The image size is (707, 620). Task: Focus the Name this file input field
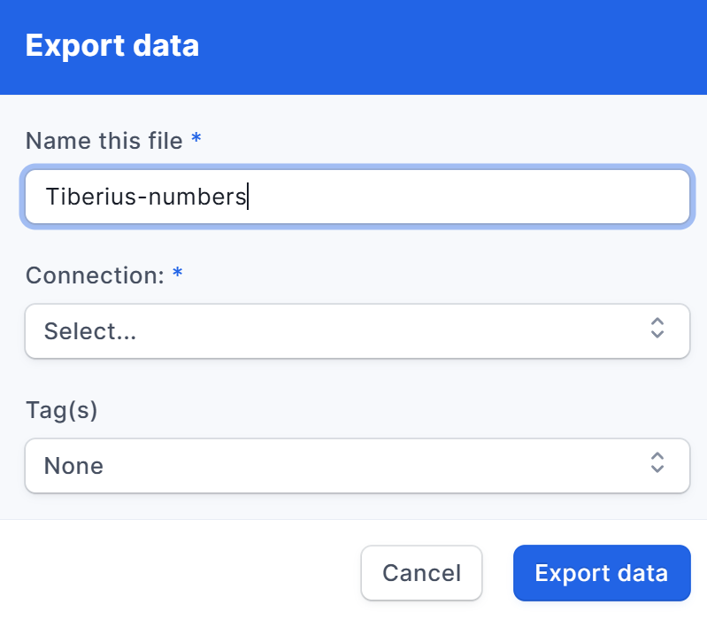[x=357, y=197]
